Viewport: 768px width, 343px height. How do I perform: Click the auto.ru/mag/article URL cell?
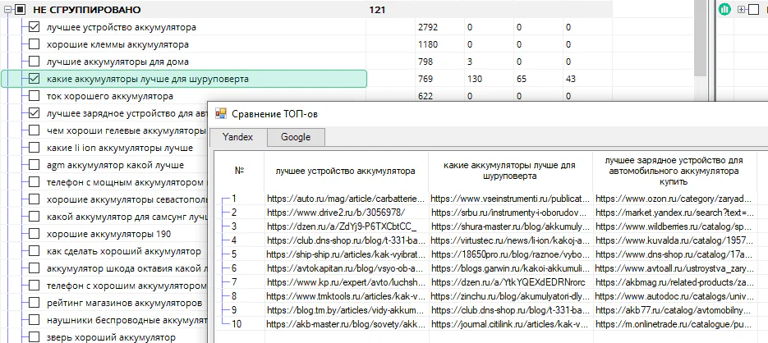click(x=346, y=199)
